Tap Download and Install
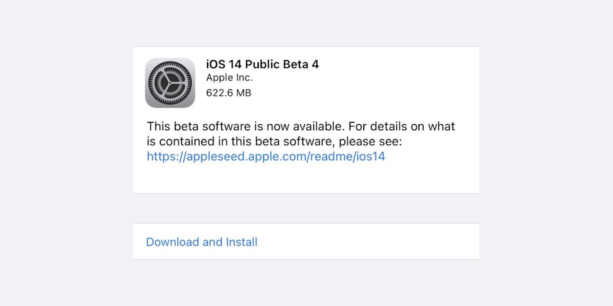 point(202,242)
